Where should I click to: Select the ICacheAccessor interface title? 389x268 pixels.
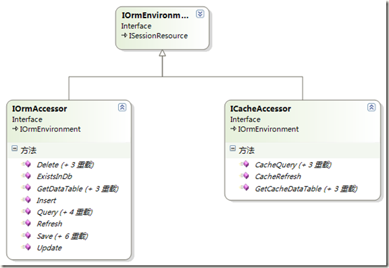pos(261,109)
